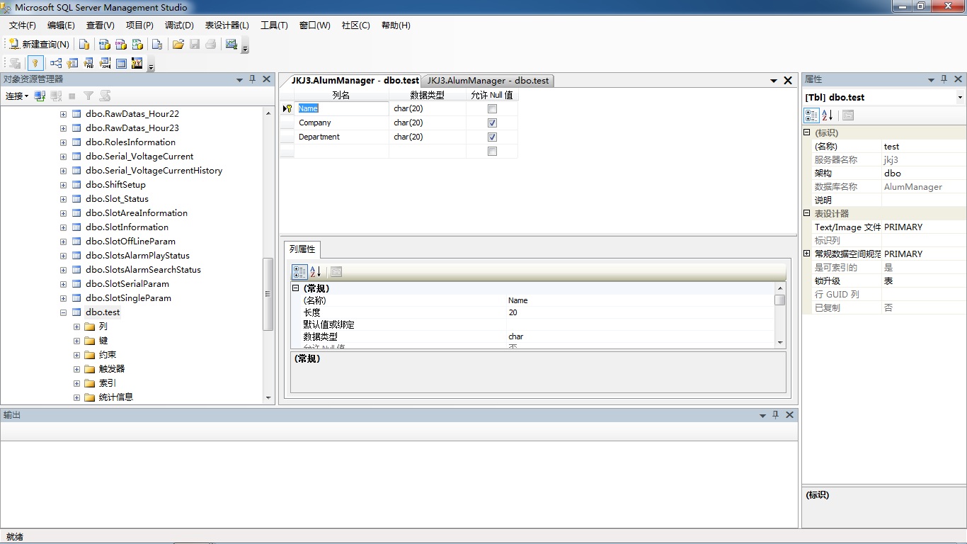Image resolution: width=967 pixels, height=544 pixels.
Task: Expand the 键 folder under dbo.test
Action: click(x=76, y=341)
